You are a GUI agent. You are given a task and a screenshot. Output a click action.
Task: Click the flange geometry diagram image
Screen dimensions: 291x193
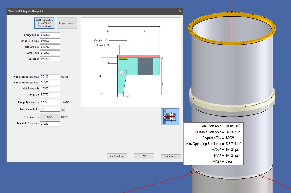pyautogui.click(x=131, y=62)
